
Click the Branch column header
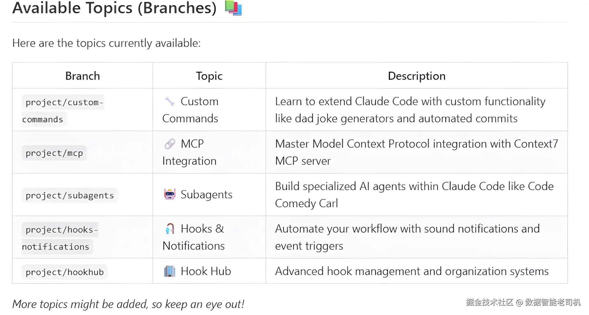point(83,76)
